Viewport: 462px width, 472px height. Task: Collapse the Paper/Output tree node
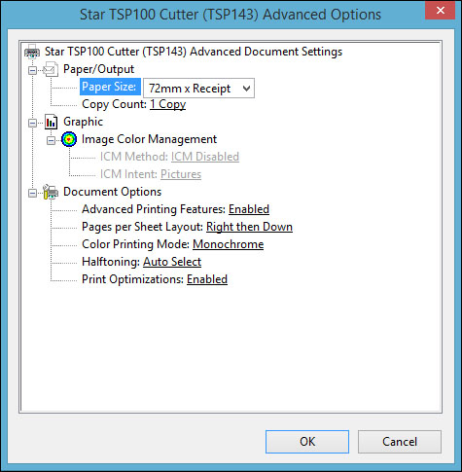[x=32, y=70]
